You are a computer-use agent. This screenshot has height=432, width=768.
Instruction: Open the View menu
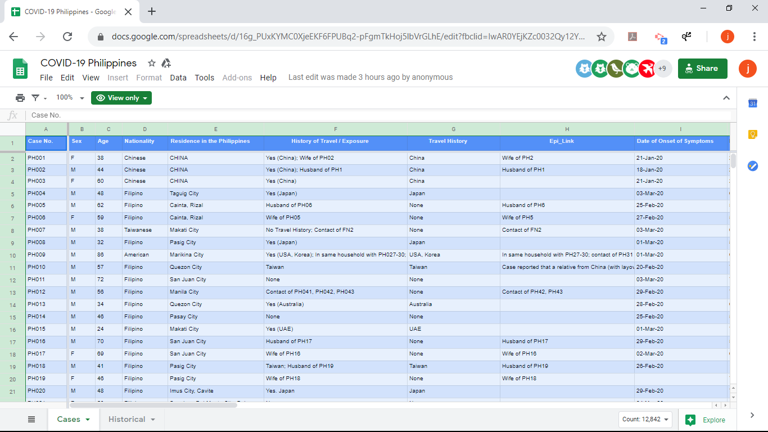pyautogui.click(x=91, y=78)
